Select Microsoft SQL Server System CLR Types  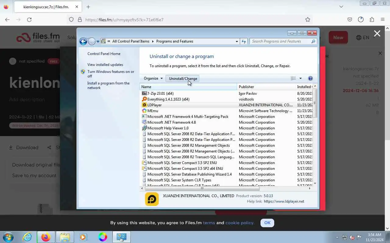179,180
